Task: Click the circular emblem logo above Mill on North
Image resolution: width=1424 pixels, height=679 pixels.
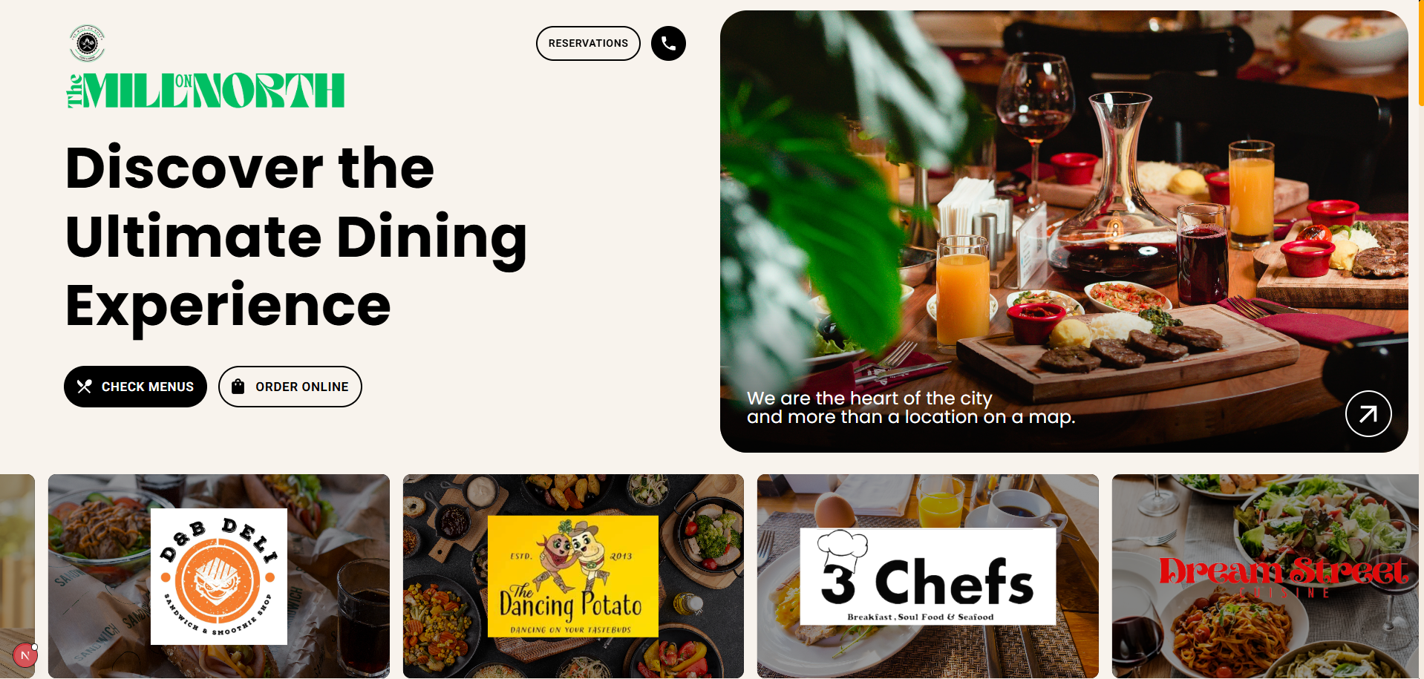Action: [x=88, y=43]
